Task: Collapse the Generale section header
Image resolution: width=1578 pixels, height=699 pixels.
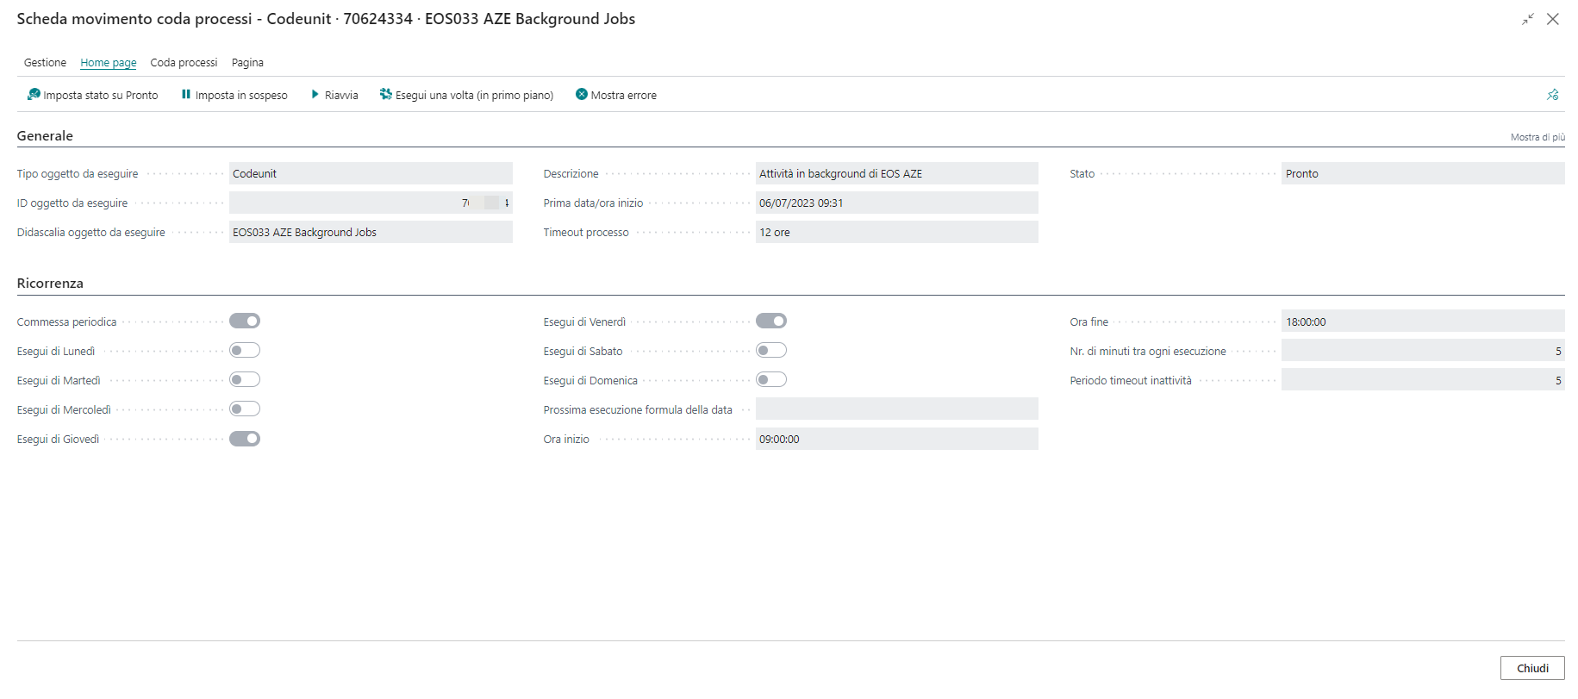Action: [45, 136]
